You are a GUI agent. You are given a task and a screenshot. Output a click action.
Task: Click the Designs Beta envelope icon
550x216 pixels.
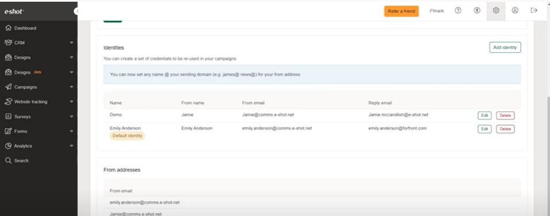9,72
